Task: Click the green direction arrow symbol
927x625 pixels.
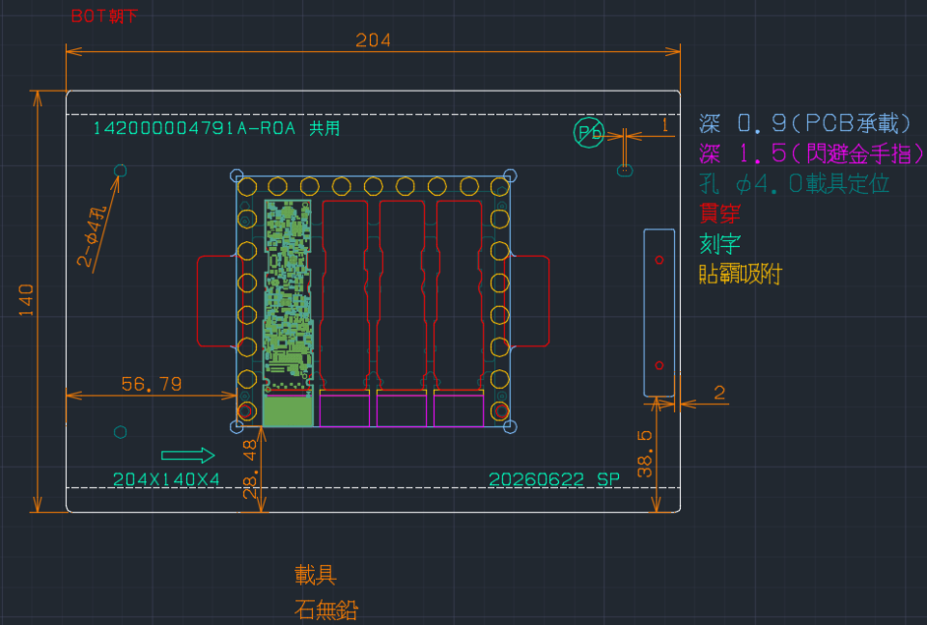Action: pyautogui.click(x=188, y=455)
